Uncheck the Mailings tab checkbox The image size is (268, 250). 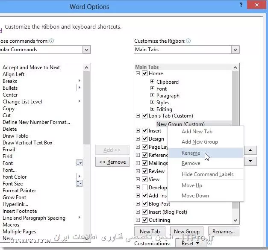coord(144,163)
